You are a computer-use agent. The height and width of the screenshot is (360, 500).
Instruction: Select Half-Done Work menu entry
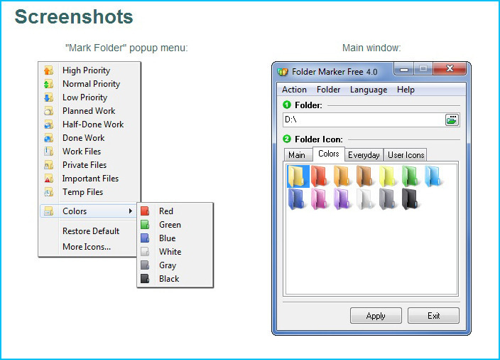coord(93,125)
